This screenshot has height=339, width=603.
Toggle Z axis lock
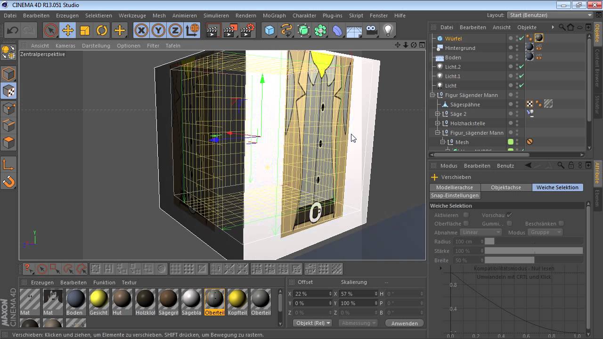tap(175, 31)
